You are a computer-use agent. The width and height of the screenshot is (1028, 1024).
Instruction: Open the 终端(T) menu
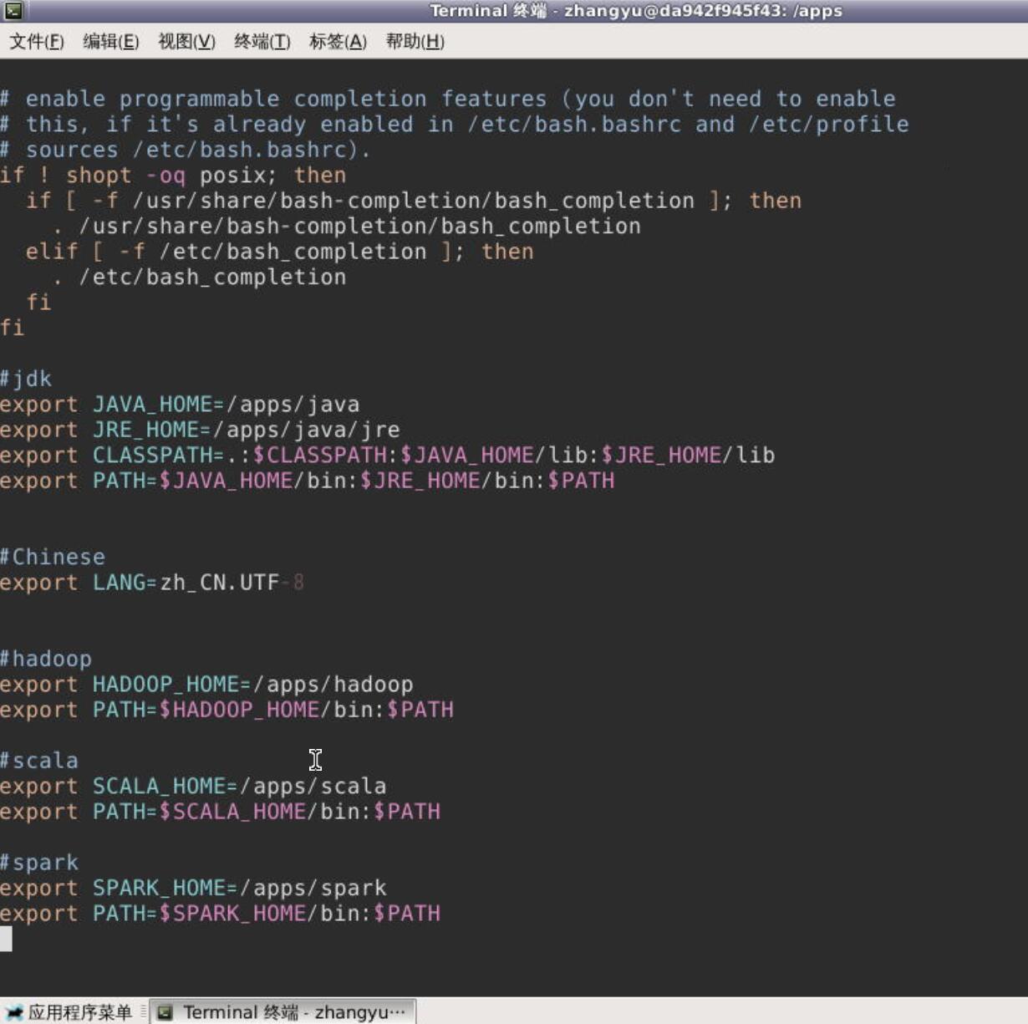coord(262,42)
